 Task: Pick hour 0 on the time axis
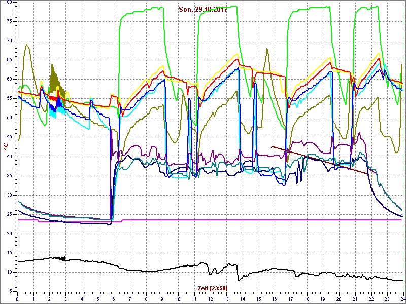[17, 299]
